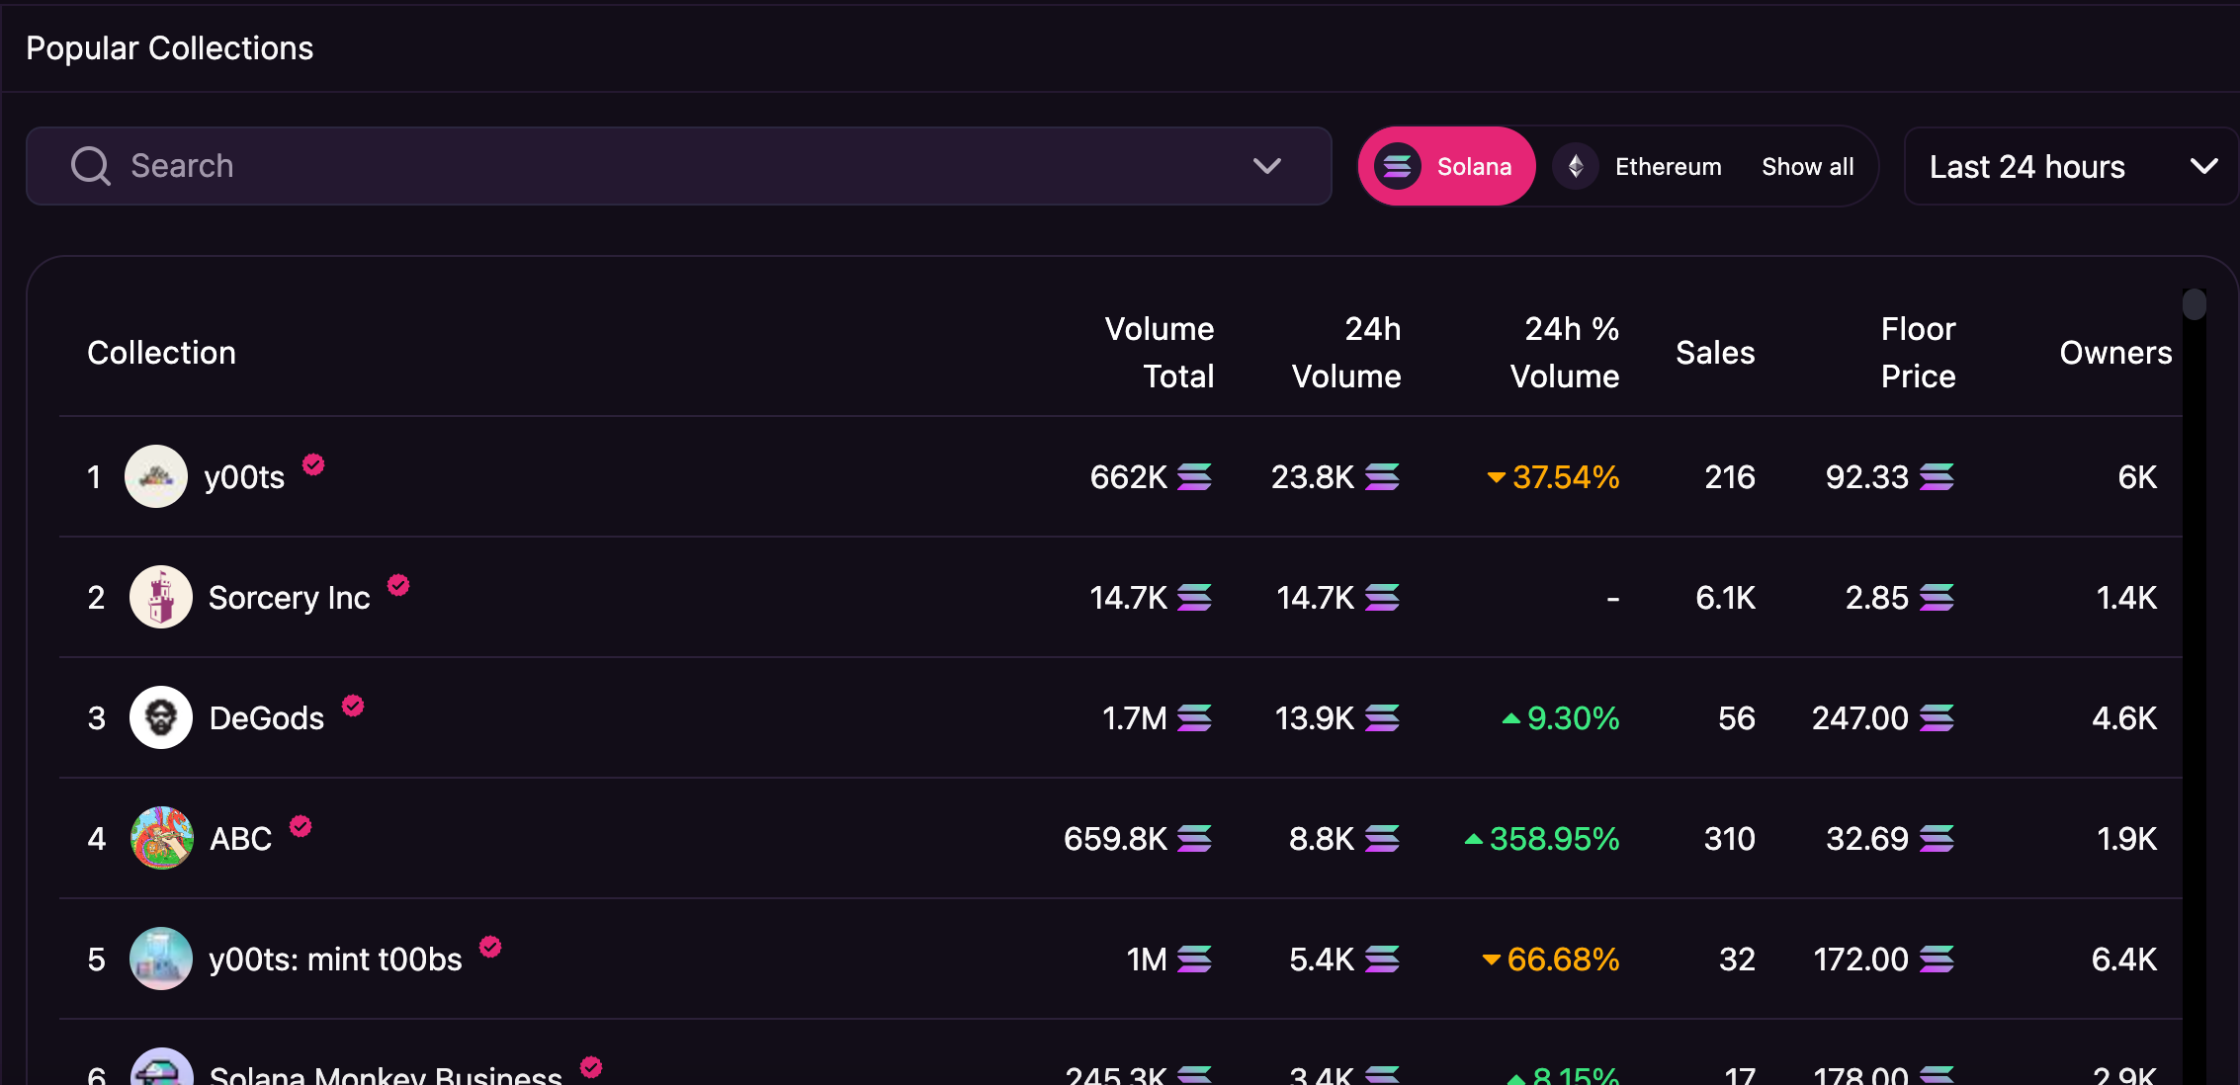Click the 4.6K owners value for DeGods
The width and height of the screenshot is (2240, 1085).
point(2124,718)
